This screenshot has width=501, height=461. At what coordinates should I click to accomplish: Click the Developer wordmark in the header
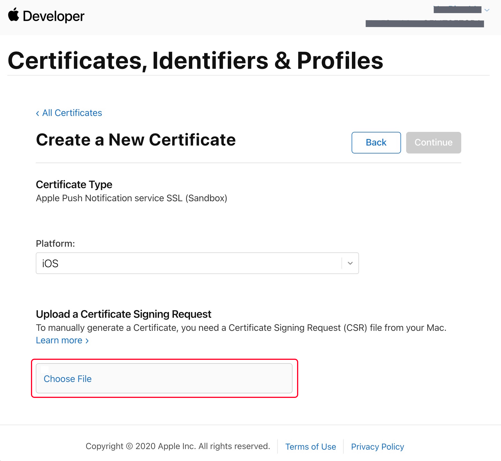point(53,16)
